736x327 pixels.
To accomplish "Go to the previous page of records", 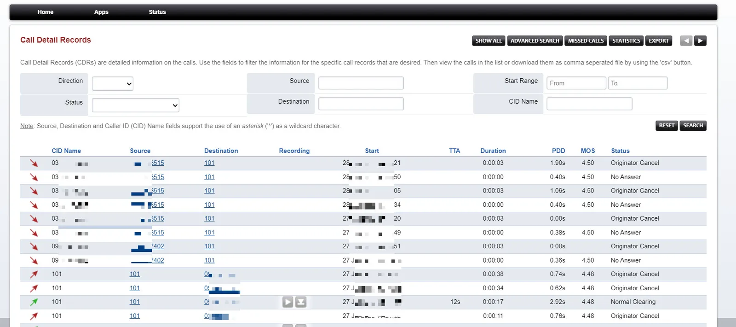I will [686, 41].
